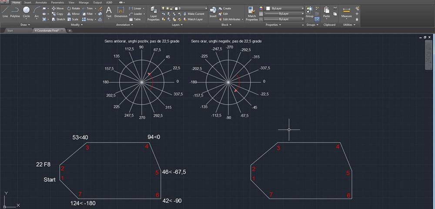Screen dimensions: 435x209
Task: Open the linetype ByLayer dropdown (bottom)
Action: coord(284,19)
